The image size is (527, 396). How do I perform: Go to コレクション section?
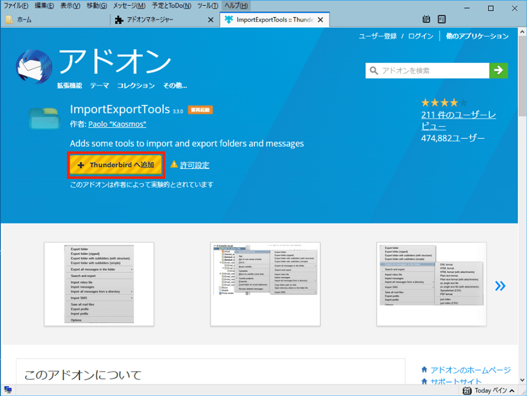click(x=136, y=86)
